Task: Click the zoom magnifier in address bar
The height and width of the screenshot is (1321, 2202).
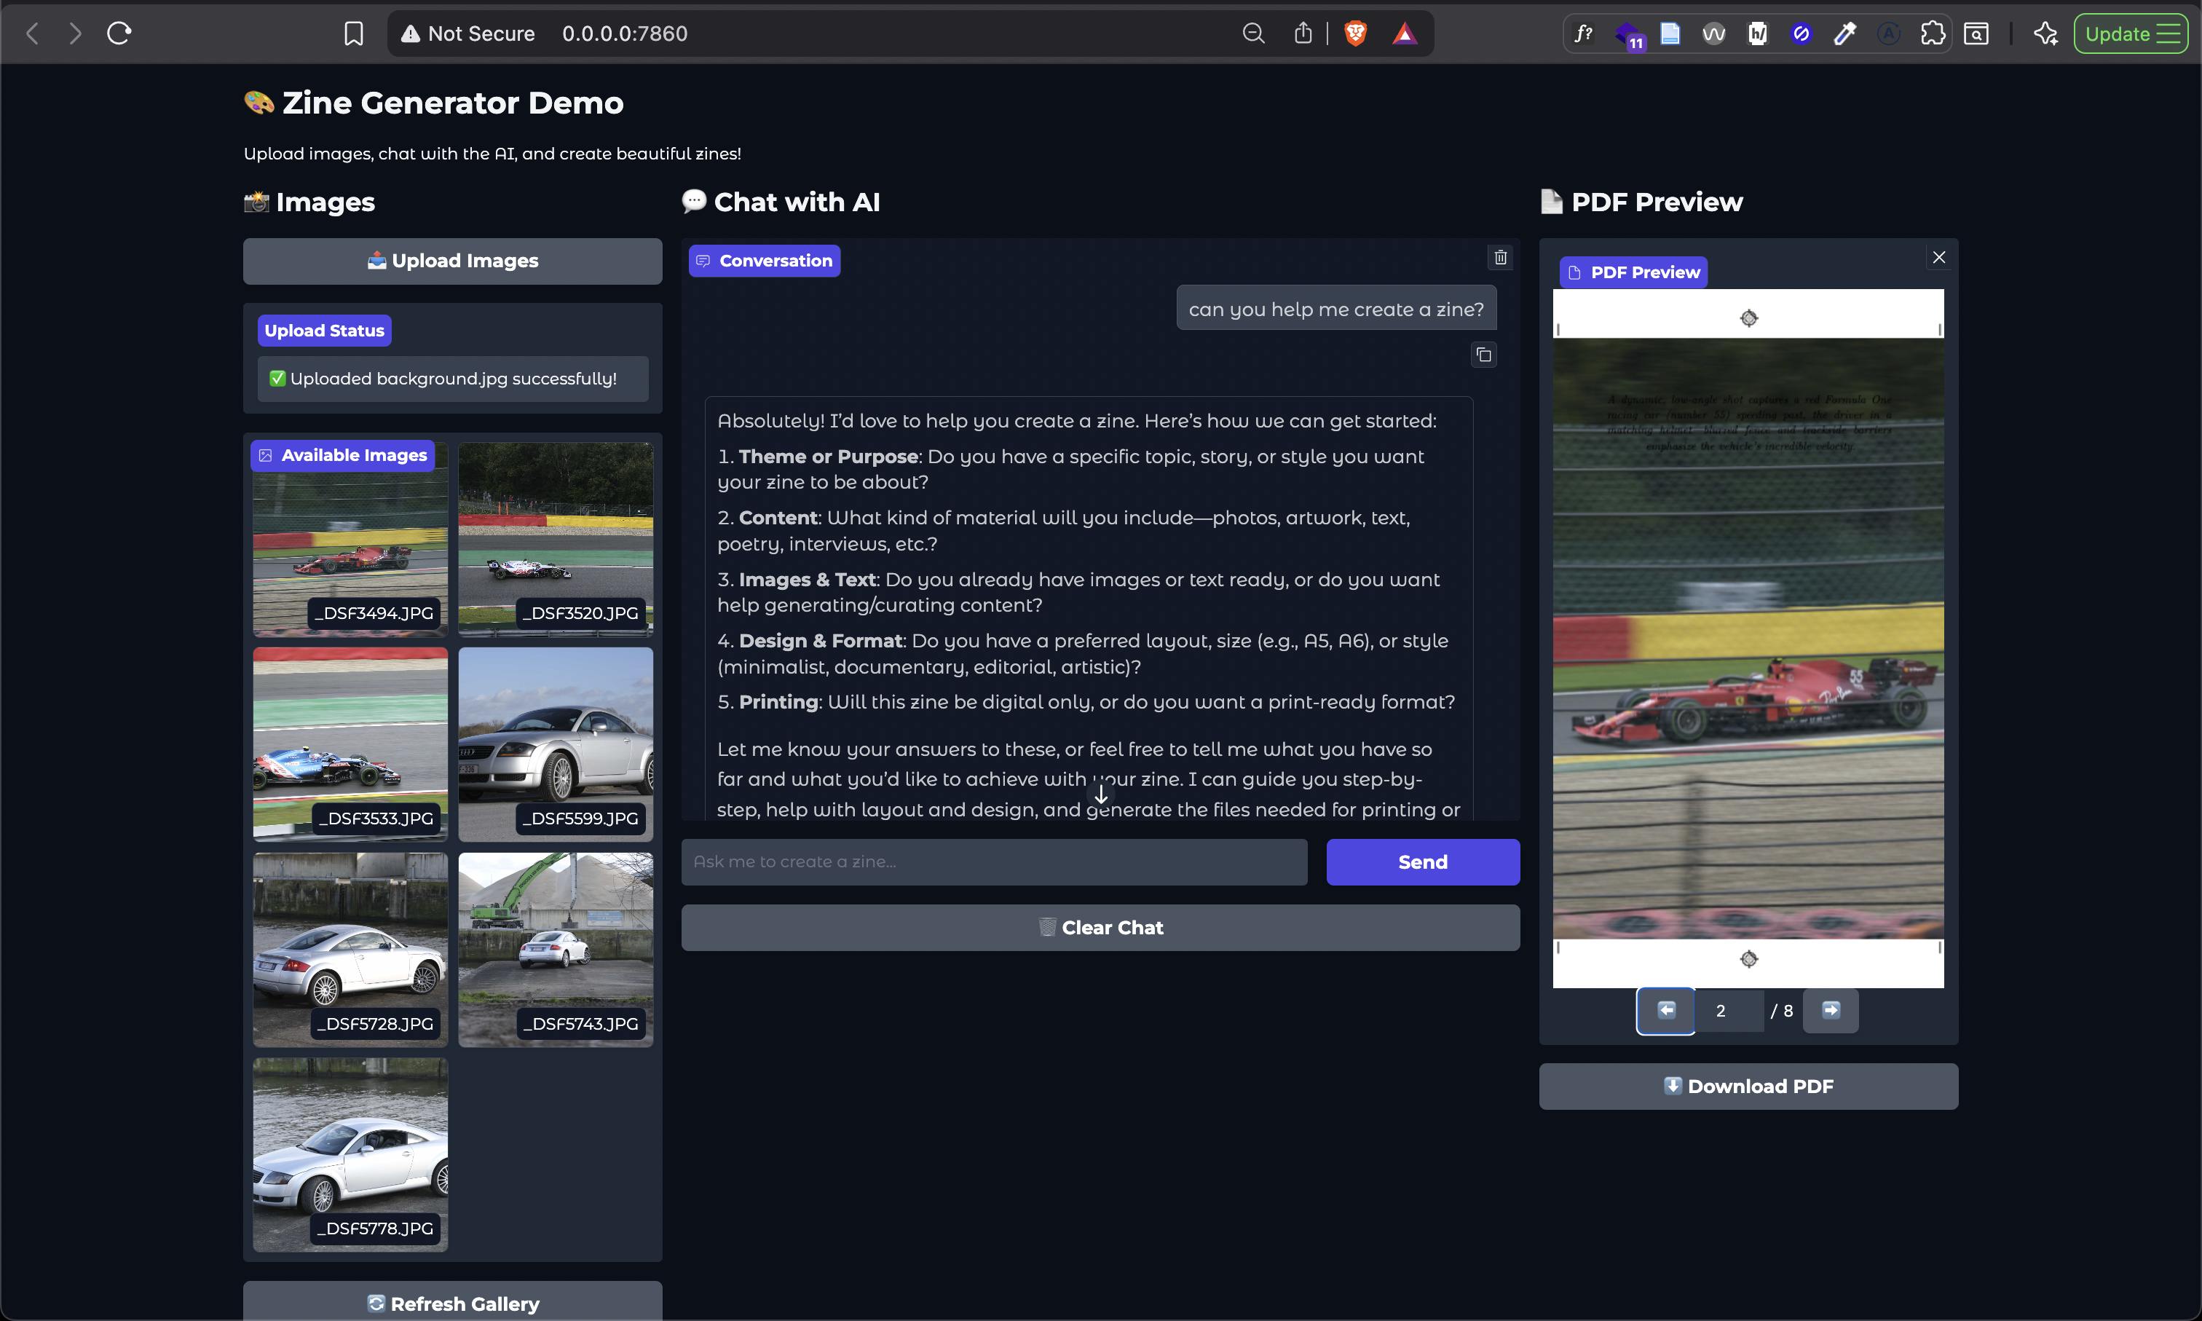Action: (1253, 33)
